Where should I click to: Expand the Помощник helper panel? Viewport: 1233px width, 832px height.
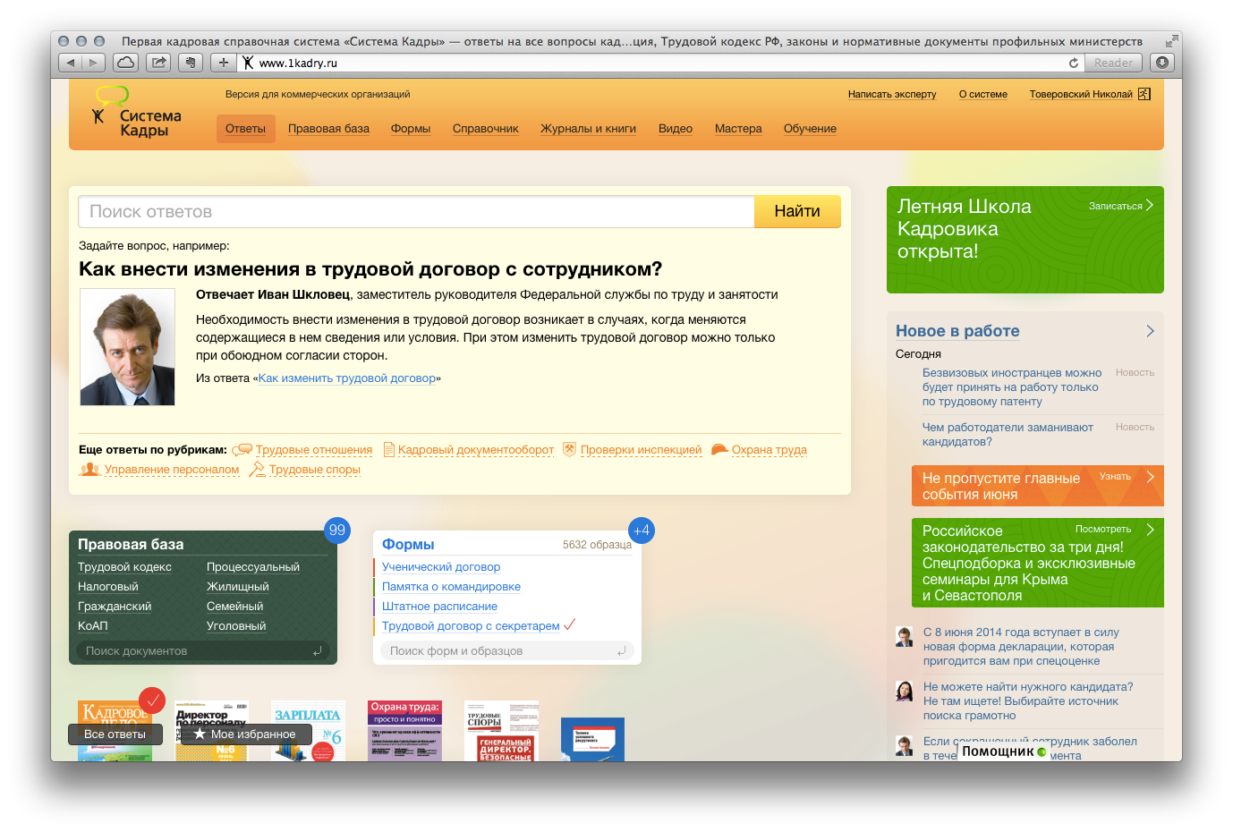(1003, 751)
